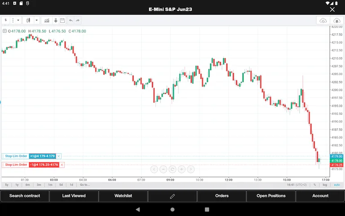Viewport: 345px width, 216px height.
Task: Expand the chart style dropdown arrow
Action: 36,21
